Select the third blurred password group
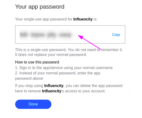Image resolution: width=142 pixels, height=118 pixels. click(x=52, y=35)
